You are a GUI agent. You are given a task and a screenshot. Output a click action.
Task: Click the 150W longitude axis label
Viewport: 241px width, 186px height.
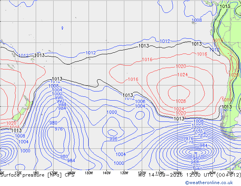89,173
